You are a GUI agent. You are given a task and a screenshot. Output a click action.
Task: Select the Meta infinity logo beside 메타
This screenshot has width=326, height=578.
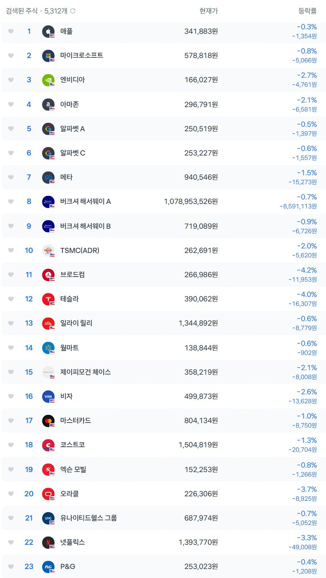click(48, 177)
